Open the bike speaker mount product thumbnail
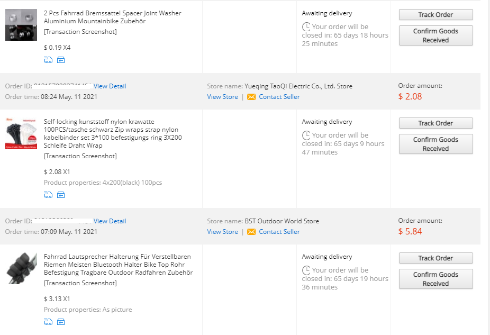The height and width of the screenshot is (335, 490). 21,268
